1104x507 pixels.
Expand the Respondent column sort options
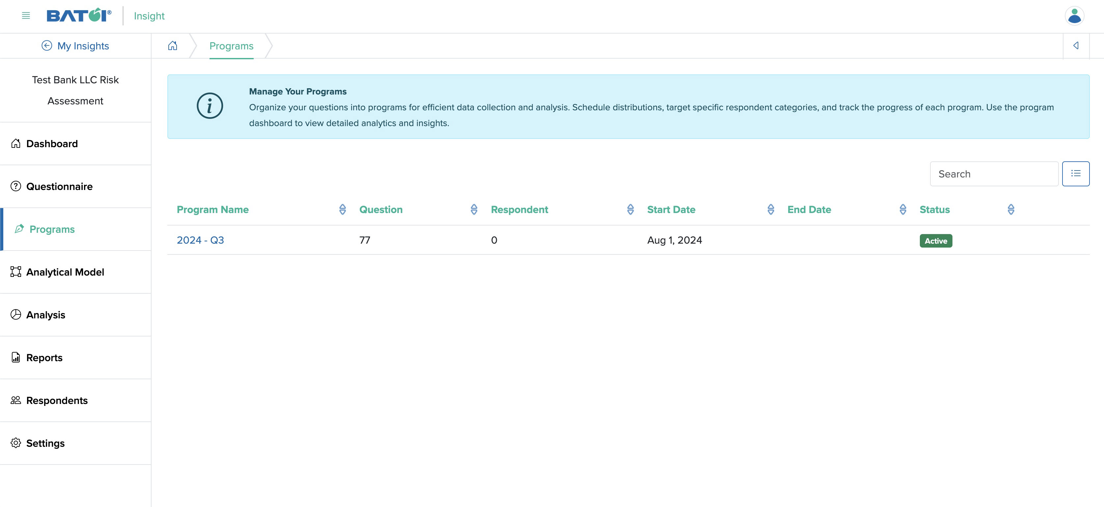tap(630, 209)
